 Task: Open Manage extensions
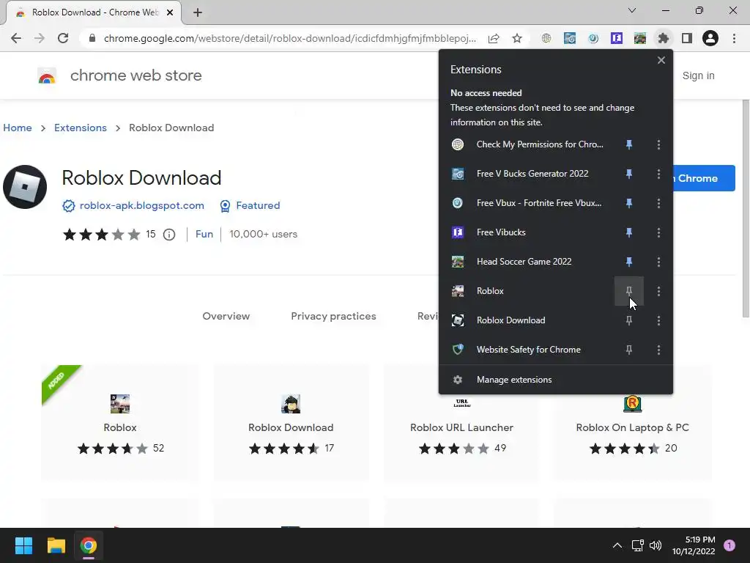pos(556,380)
